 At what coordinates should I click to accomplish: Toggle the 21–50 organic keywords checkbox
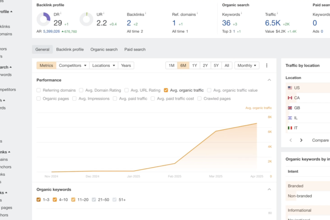tap(94, 200)
